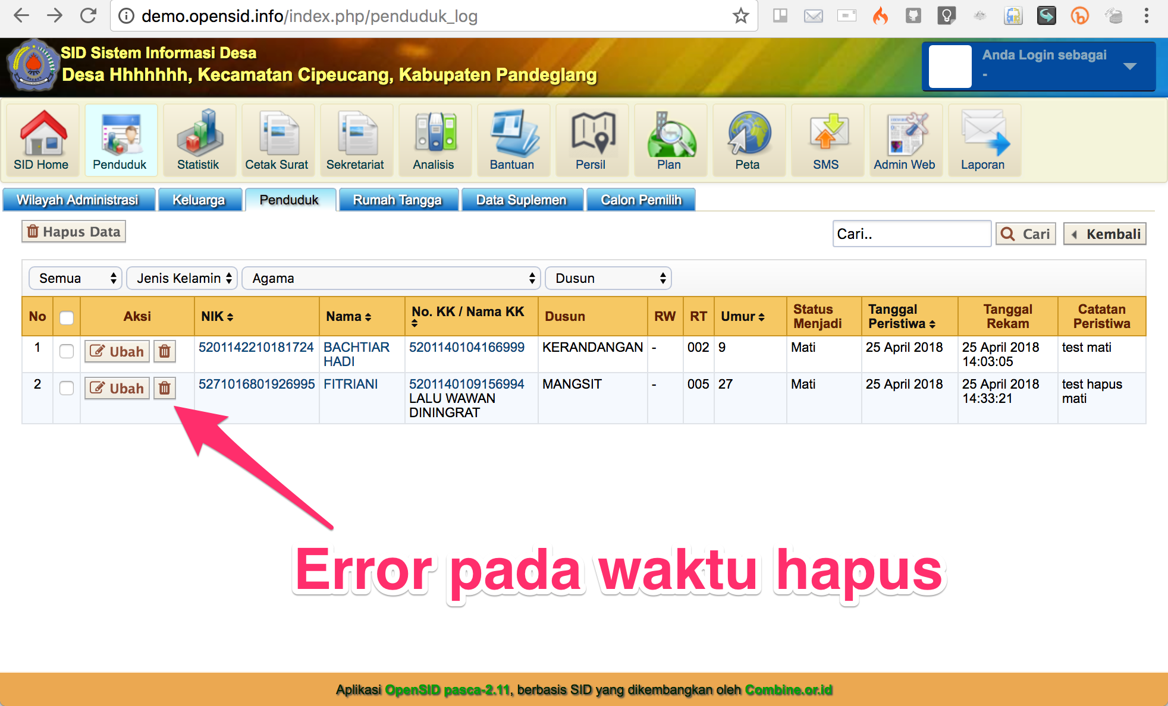
Task: Open Persil module
Action: (x=591, y=140)
